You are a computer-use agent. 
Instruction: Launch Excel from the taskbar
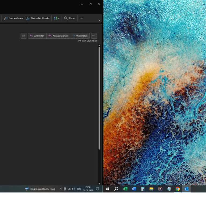click(125, 189)
